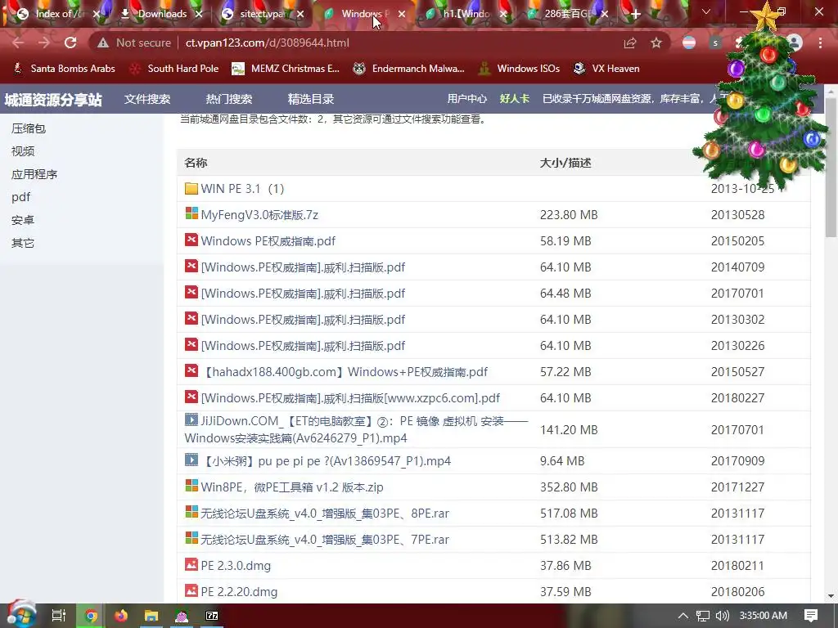838x628 pixels.
Task: Bookmark this page with the star icon
Action: click(x=656, y=43)
